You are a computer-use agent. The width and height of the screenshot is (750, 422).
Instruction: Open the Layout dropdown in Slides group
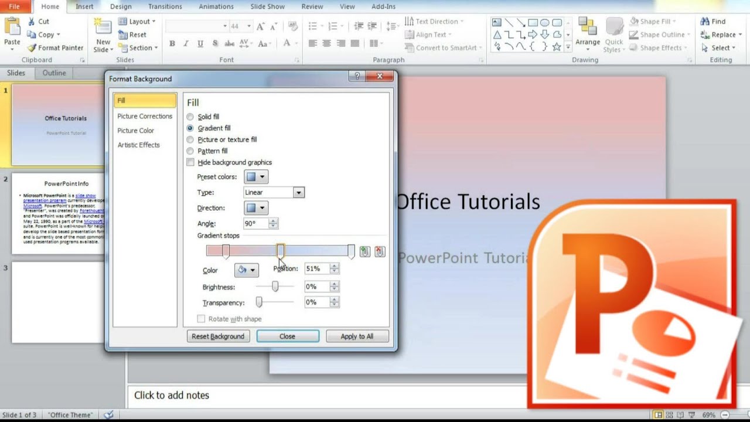(138, 22)
